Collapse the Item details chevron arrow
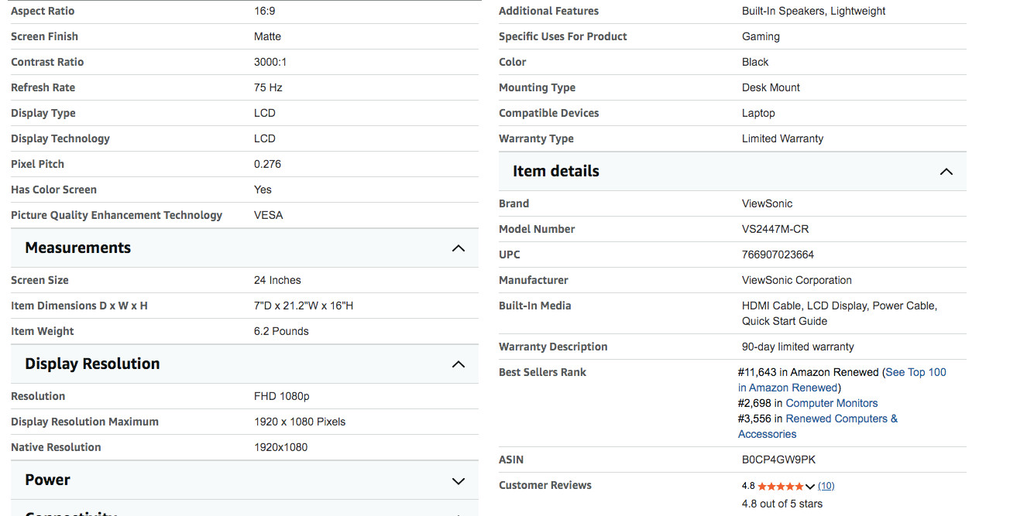1034x516 pixels. [x=946, y=172]
